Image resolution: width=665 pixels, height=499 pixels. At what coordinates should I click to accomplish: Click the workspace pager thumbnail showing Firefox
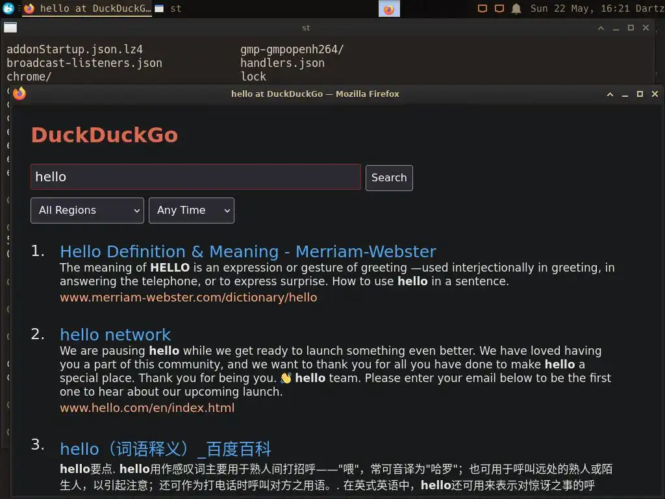pyautogui.click(x=389, y=9)
